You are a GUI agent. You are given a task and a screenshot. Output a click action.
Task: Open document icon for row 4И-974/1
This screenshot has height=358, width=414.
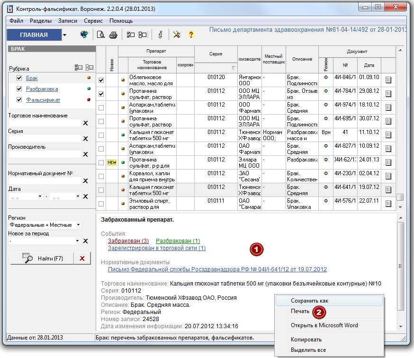(x=388, y=107)
